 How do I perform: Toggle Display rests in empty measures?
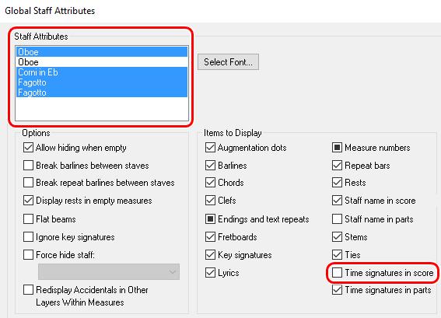[28, 201]
